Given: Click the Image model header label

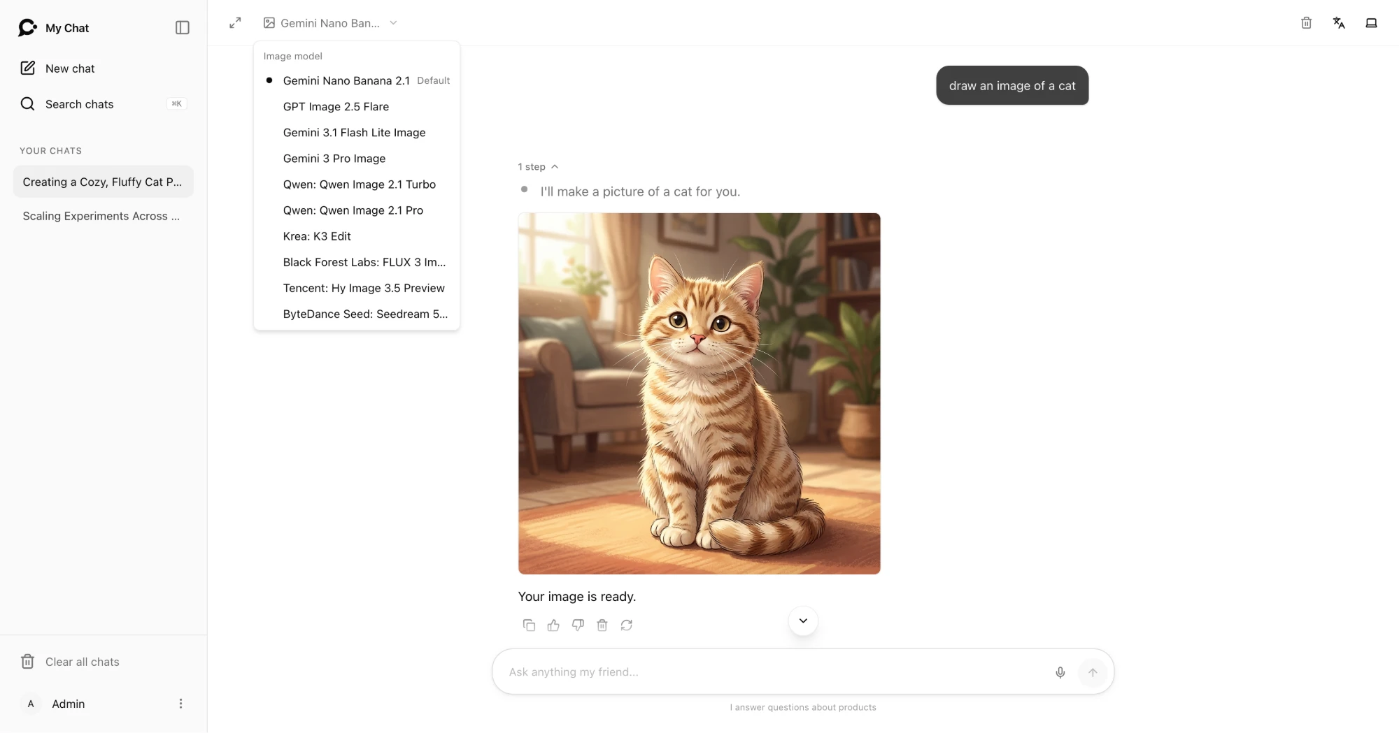Looking at the screenshot, I should 292,56.
